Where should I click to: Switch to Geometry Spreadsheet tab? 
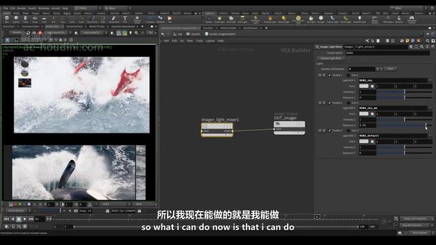click(123, 27)
